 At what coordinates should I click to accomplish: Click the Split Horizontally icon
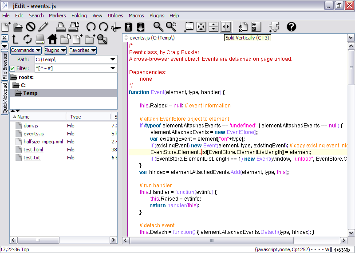[213, 27]
